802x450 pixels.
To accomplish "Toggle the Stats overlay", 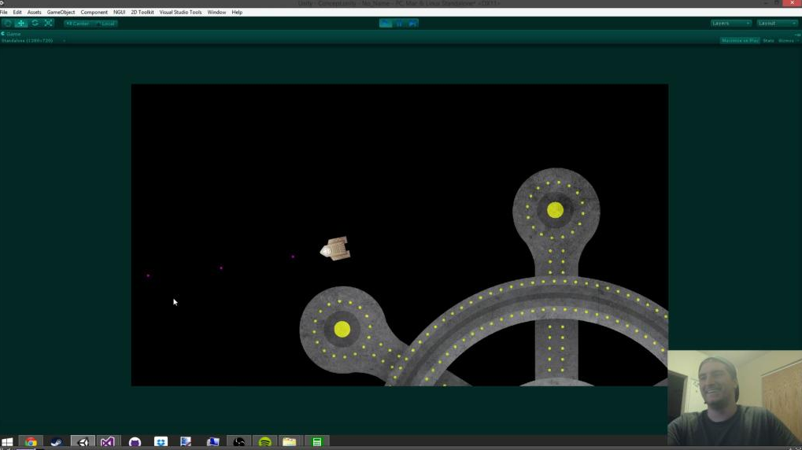I will tap(768, 40).
